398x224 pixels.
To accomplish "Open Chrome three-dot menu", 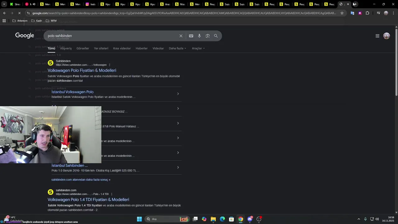I will (x=393, y=13).
